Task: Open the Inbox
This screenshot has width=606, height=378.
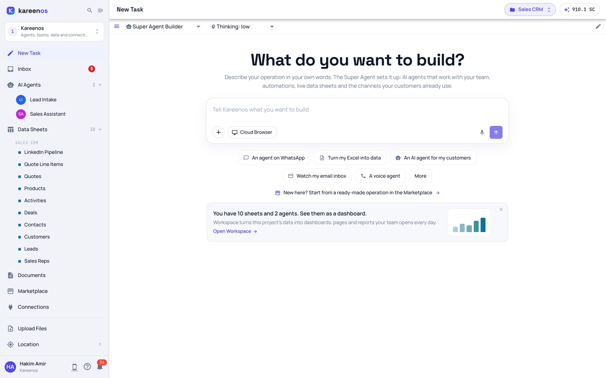Action: (x=54, y=69)
